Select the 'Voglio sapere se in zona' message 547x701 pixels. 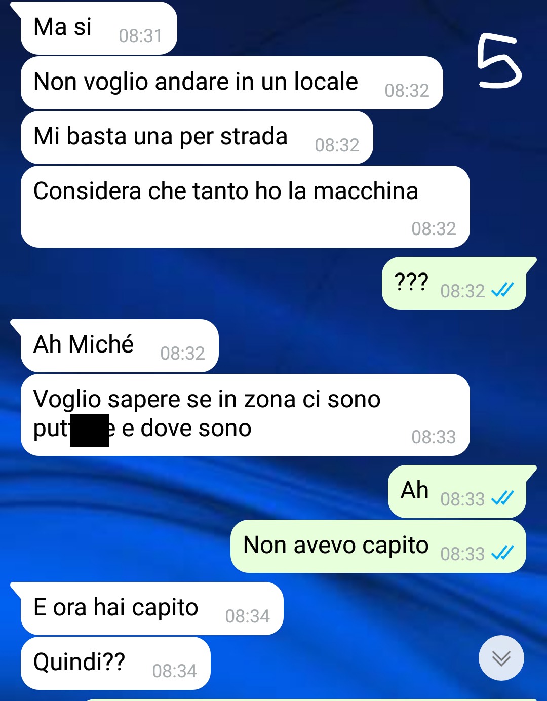tap(245, 415)
